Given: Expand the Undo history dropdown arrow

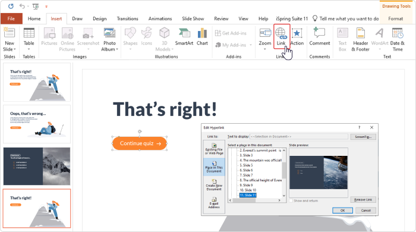Looking at the screenshot, I should tap(27, 7).
